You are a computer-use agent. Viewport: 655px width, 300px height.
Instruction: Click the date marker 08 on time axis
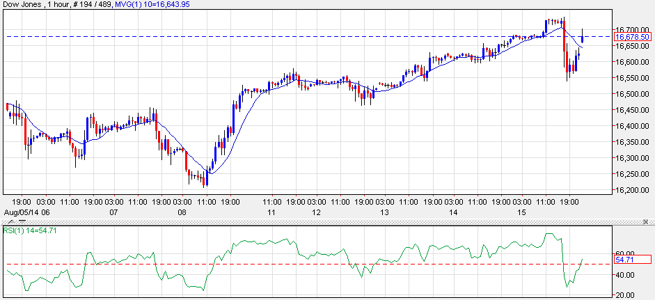pyautogui.click(x=182, y=210)
